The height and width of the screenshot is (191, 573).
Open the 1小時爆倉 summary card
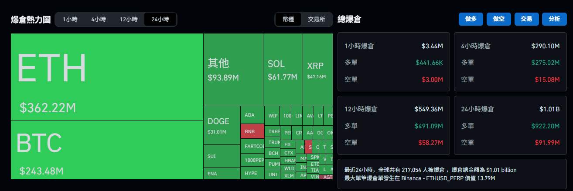[x=393, y=62]
